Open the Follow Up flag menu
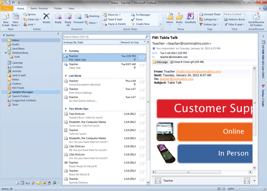Image resolution: width=267 pixels, height=191 pixels. [x=209, y=25]
